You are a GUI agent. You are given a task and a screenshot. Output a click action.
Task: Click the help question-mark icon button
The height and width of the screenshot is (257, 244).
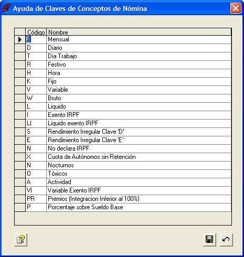(x=20, y=240)
